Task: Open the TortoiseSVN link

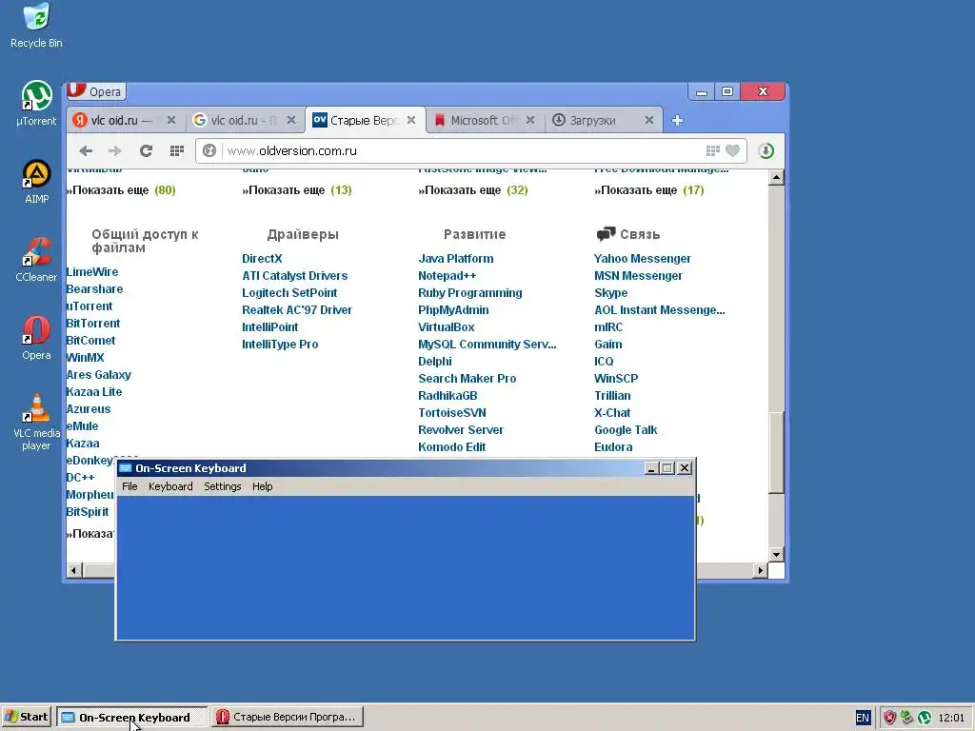Action: 452,413
